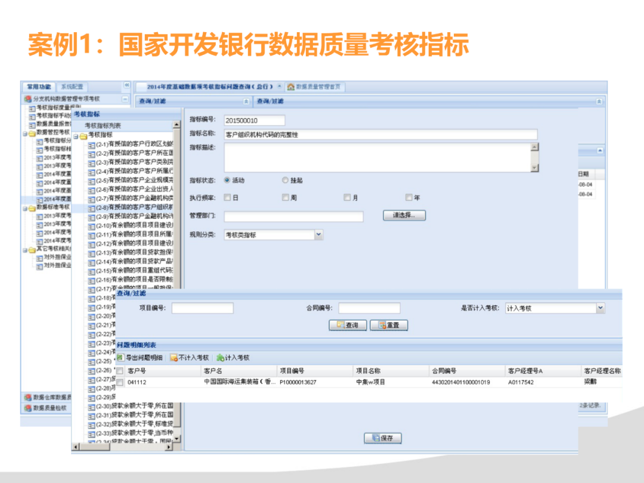Click the double-arrow icon to collapse the left sidebar

pos(126,85)
